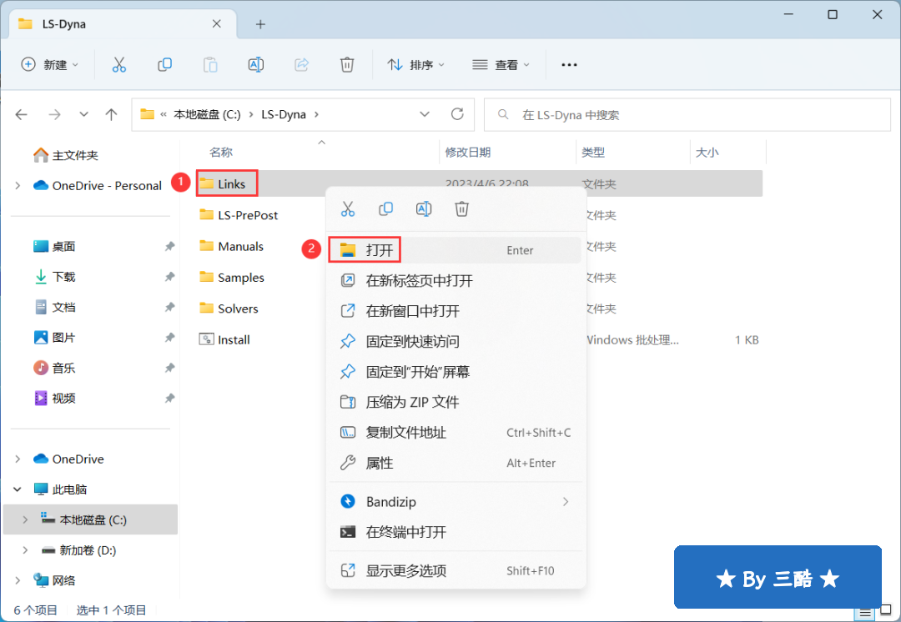This screenshot has height=622, width=901.
Task: Sort by 修改日期 column header
Action: pos(468,153)
